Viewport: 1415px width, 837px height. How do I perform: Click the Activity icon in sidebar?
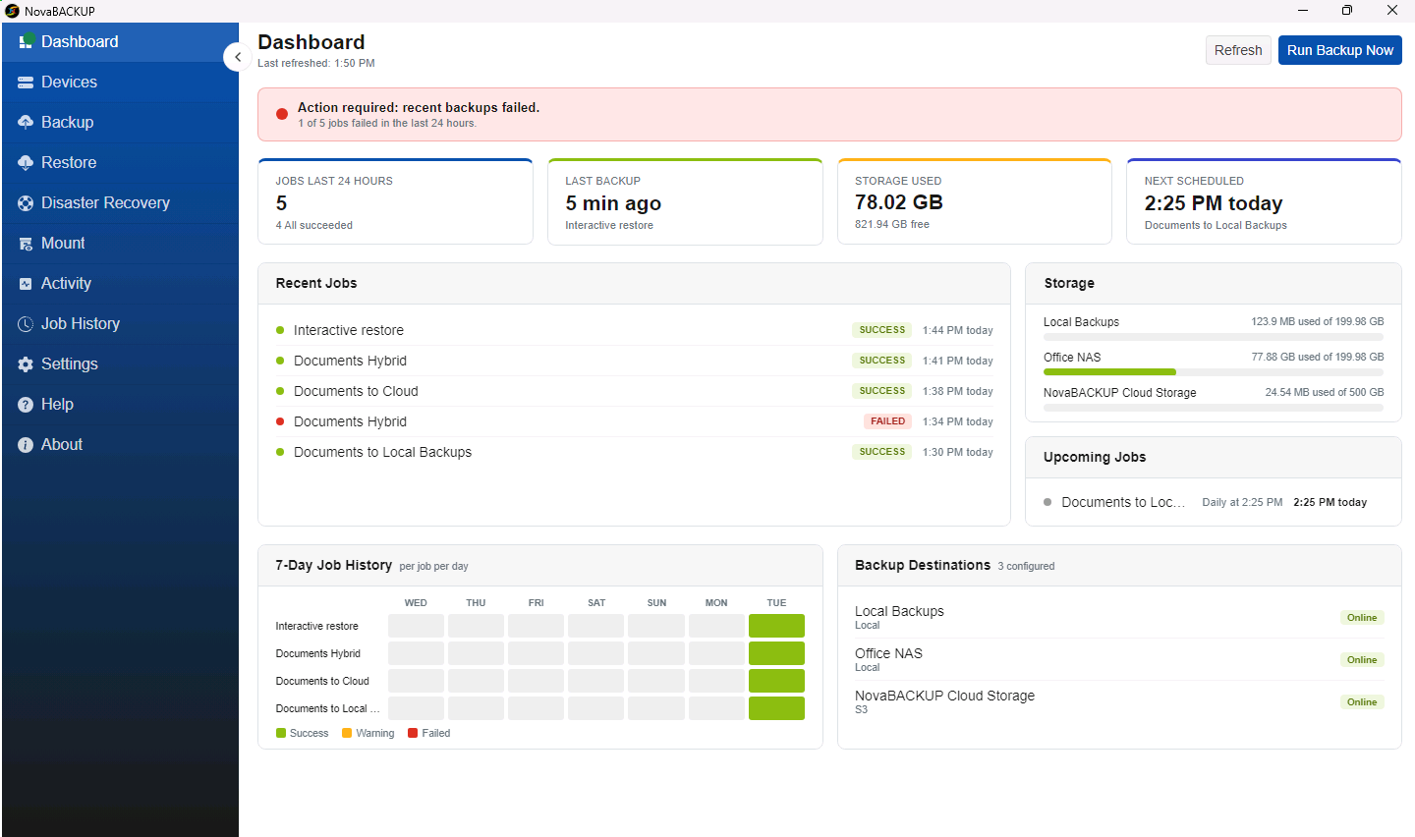point(26,284)
